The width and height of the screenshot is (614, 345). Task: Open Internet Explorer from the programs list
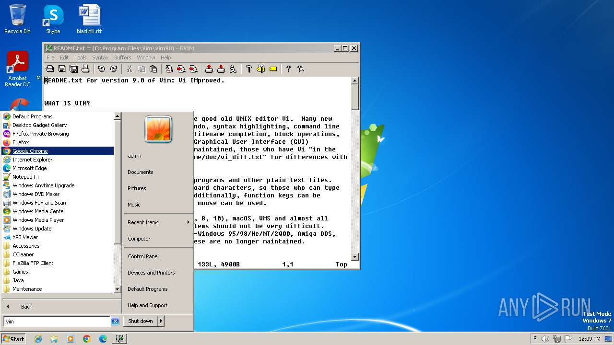tap(58, 160)
